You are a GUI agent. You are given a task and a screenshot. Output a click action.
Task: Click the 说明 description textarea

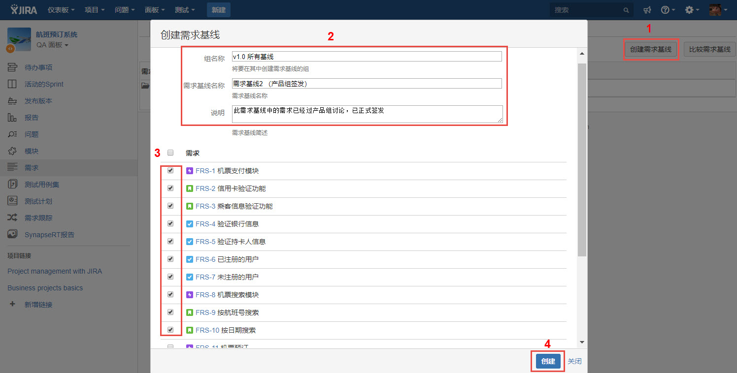pos(368,114)
